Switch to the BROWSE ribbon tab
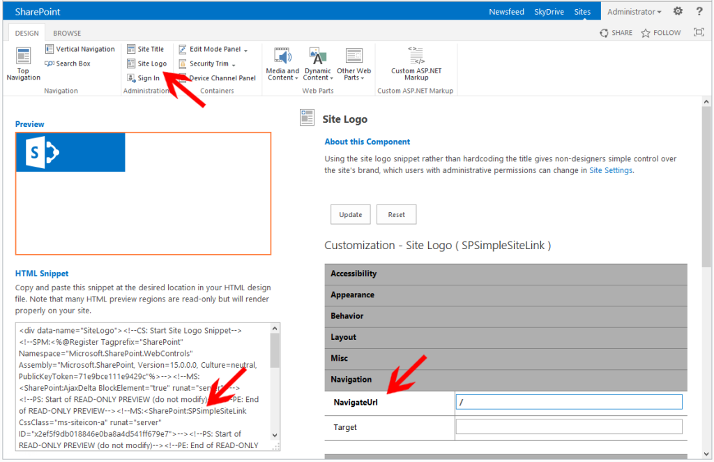 click(67, 33)
